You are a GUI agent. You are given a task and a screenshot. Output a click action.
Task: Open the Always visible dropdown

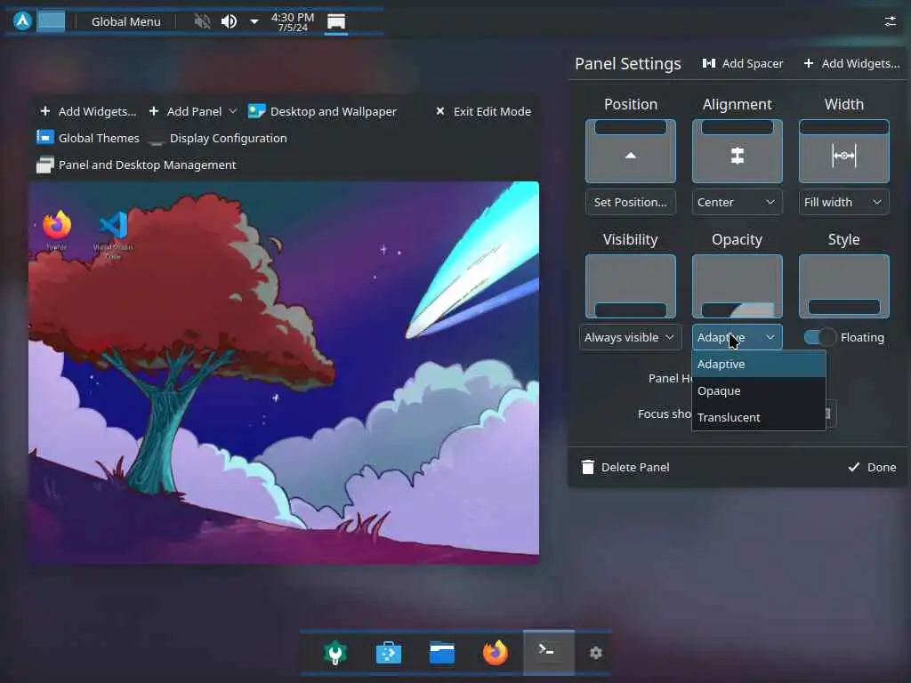tap(631, 337)
